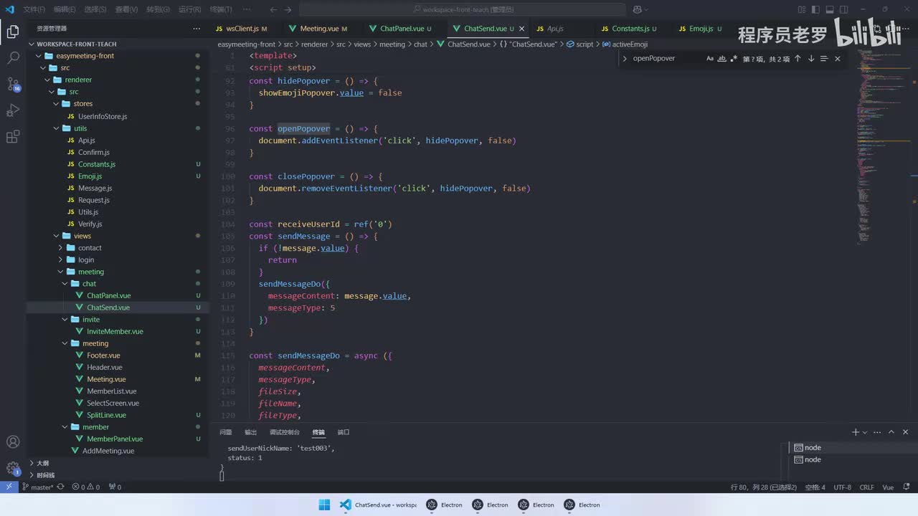The height and width of the screenshot is (516, 918).
Task: Open the Accounts menu icon
Action: [13, 442]
